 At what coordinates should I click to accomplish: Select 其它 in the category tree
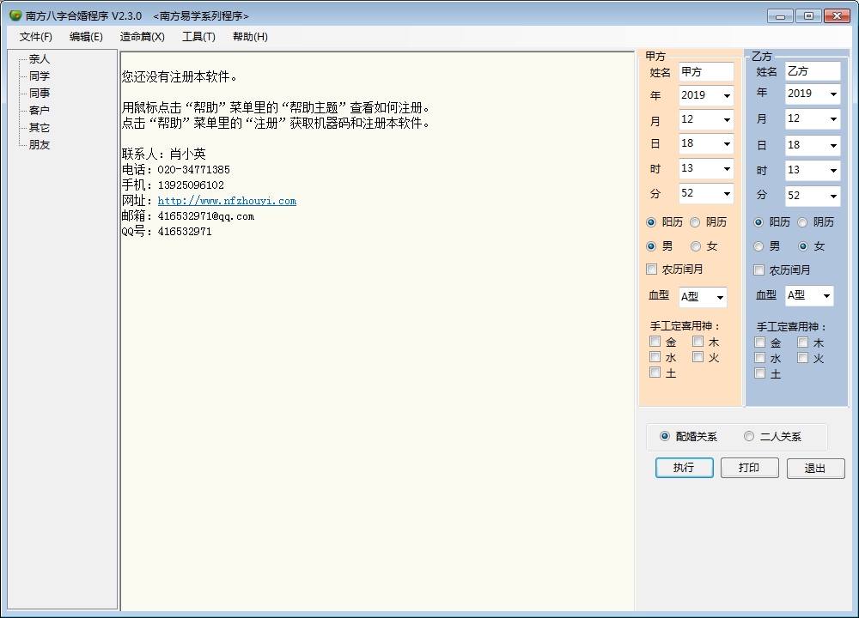pyautogui.click(x=40, y=128)
